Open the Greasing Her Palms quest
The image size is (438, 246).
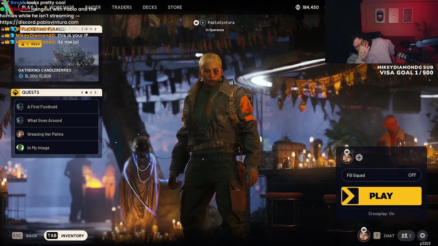point(56,134)
